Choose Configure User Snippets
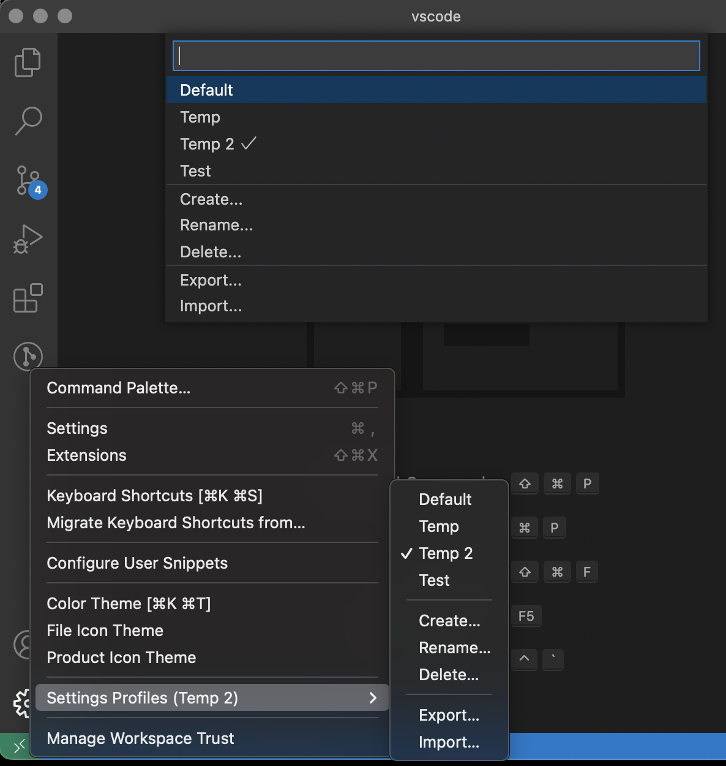The width and height of the screenshot is (726, 766). [x=137, y=563]
